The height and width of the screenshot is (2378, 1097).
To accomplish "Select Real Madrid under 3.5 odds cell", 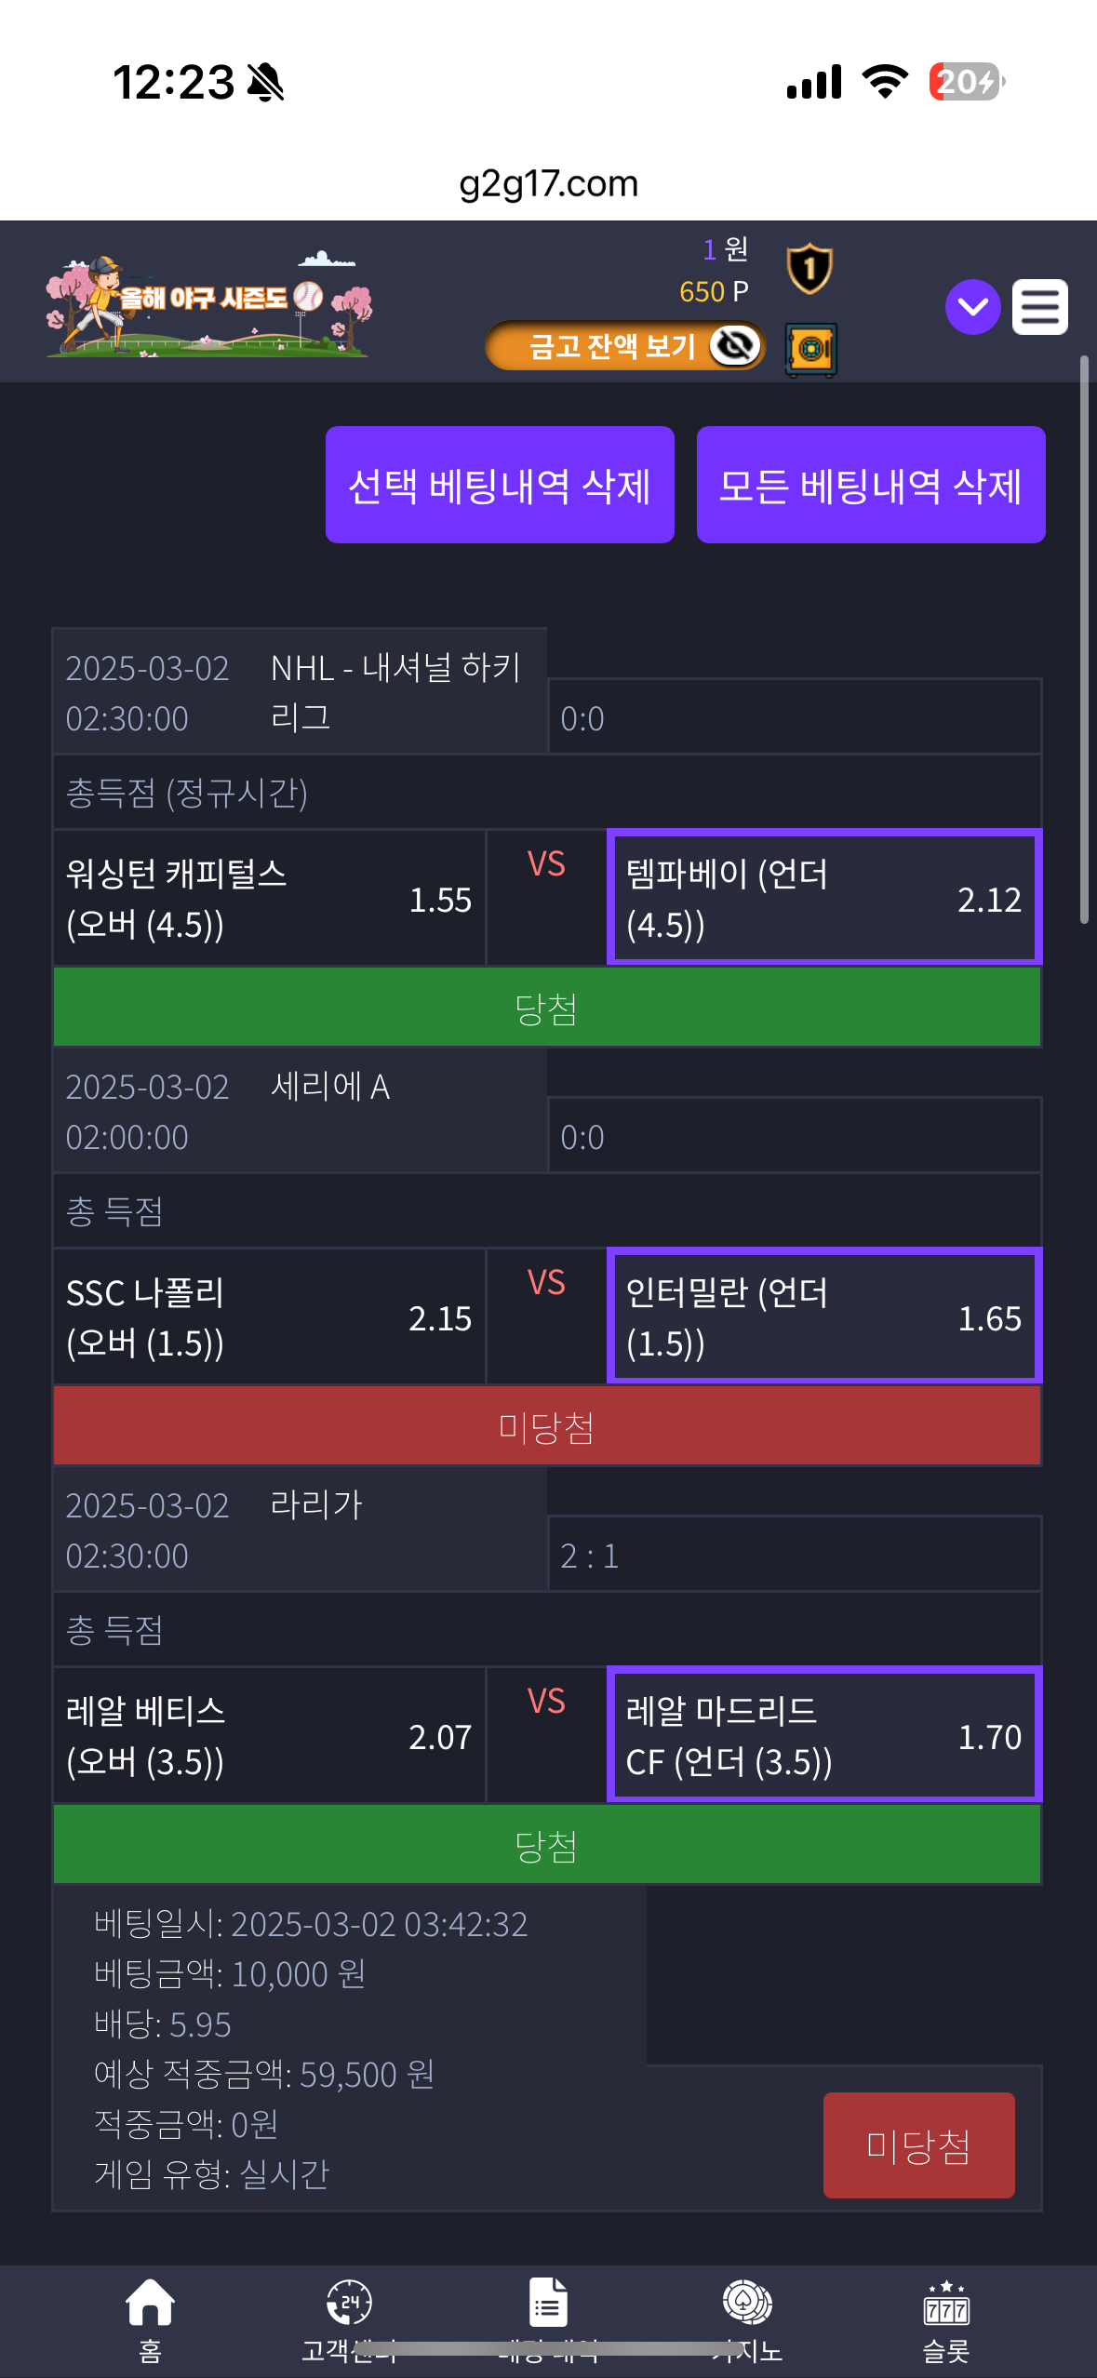I will coord(823,1735).
